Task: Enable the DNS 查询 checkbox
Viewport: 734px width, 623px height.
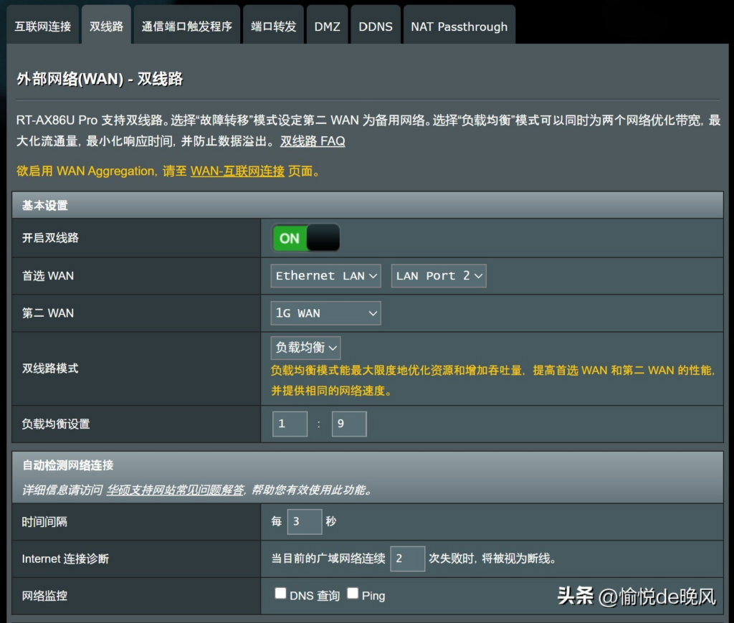Action: 281,594
